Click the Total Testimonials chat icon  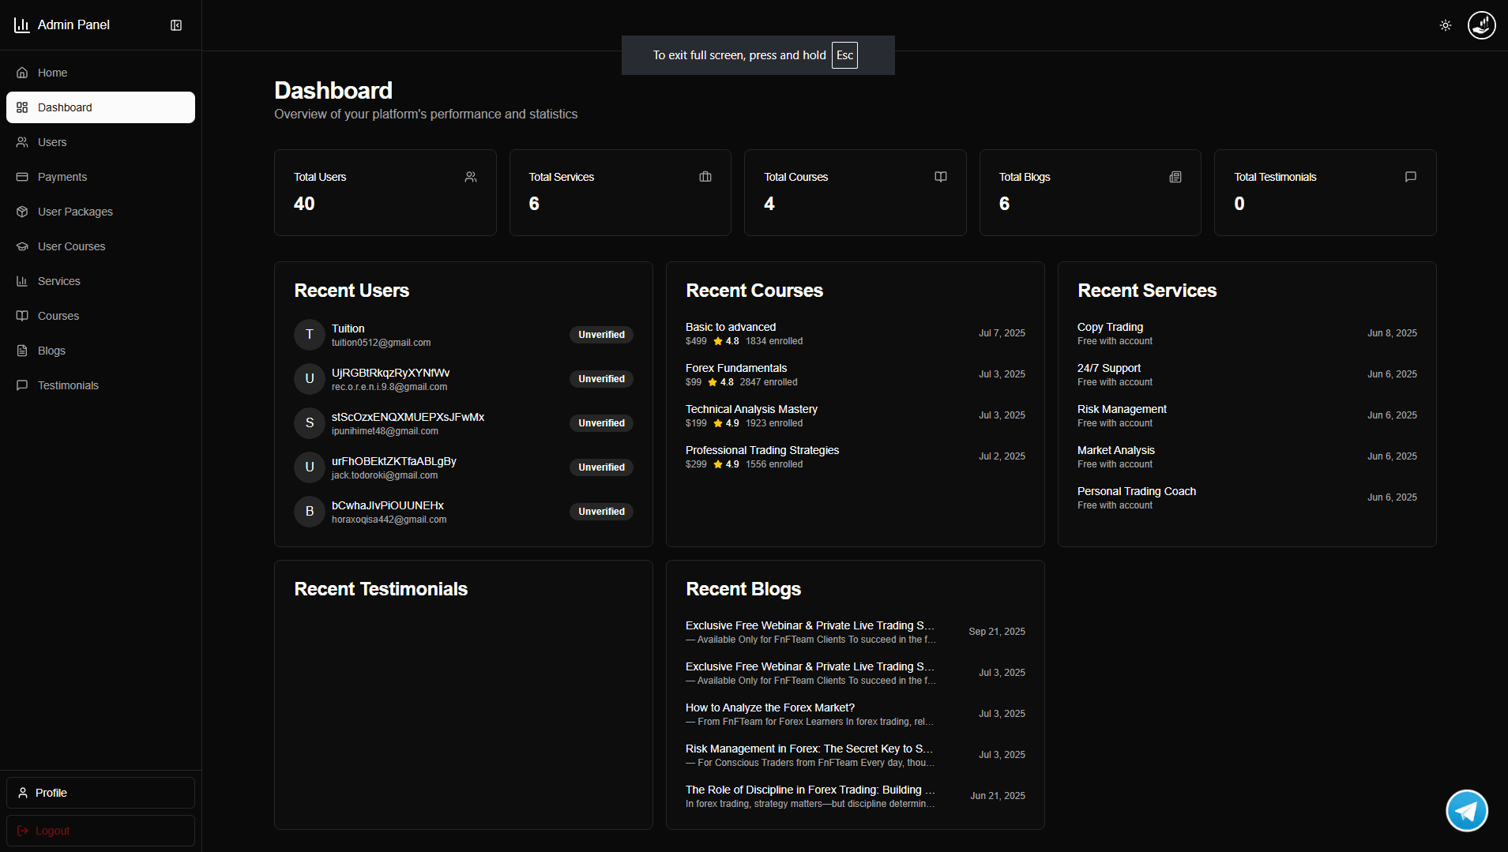pos(1411,177)
